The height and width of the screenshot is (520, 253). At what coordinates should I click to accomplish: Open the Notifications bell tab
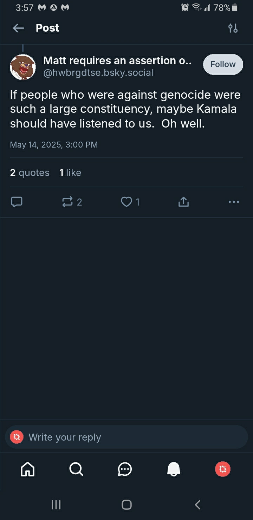pyautogui.click(x=174, y=469)
